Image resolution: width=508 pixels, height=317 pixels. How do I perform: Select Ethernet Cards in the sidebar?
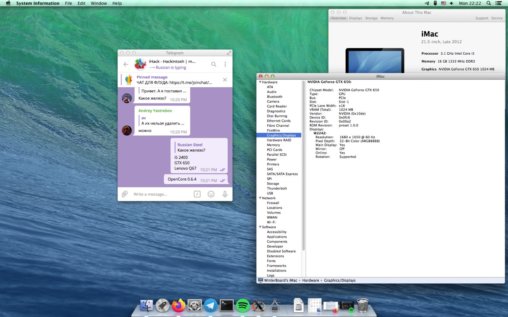tap(279, 121)
